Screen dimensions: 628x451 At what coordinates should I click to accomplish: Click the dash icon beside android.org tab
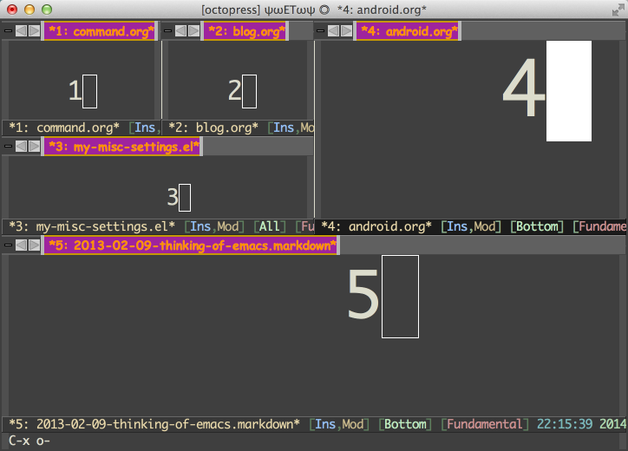tap(320, 31)
